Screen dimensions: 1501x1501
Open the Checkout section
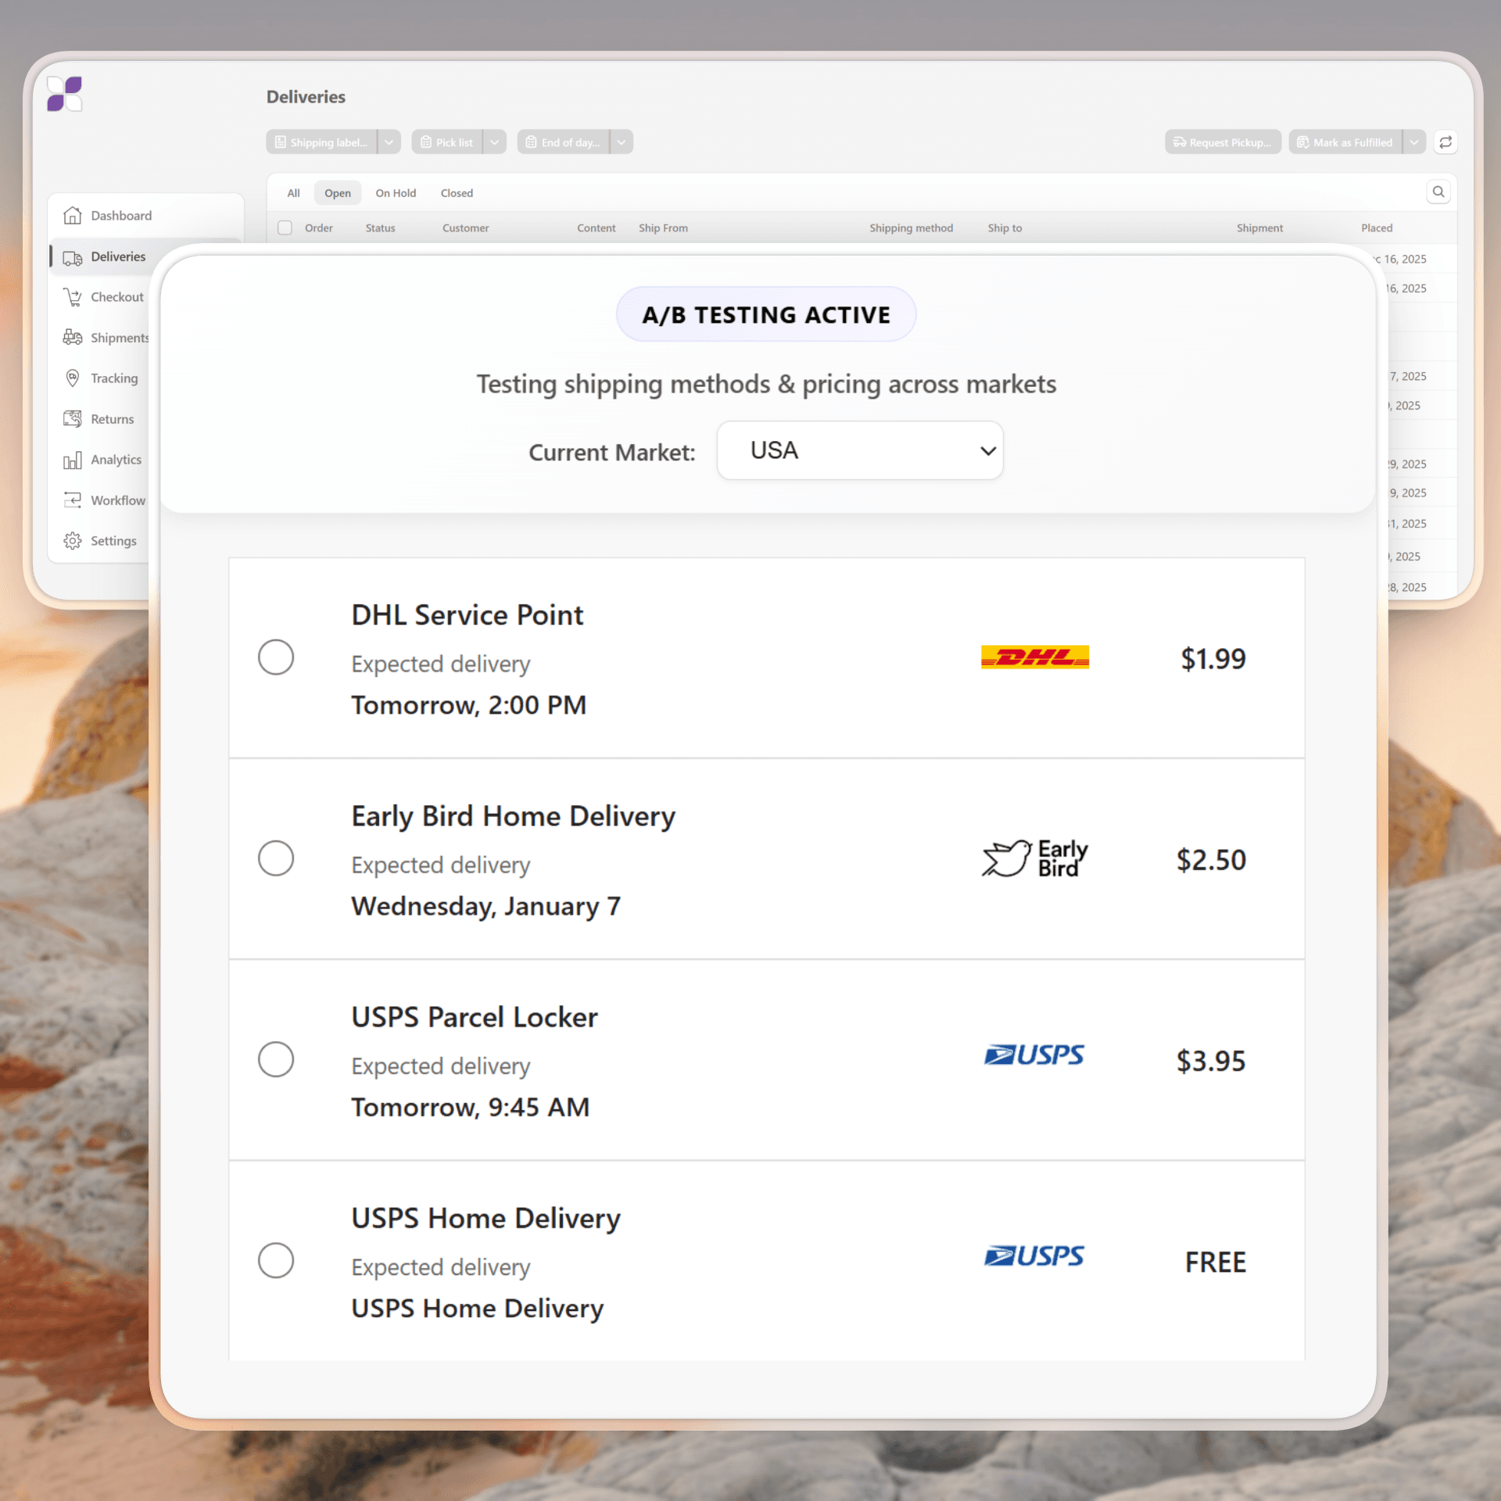click(116, 297)
